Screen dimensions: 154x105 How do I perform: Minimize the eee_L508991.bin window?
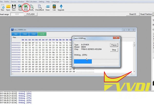pyautogui.click(x=124, y=30)
